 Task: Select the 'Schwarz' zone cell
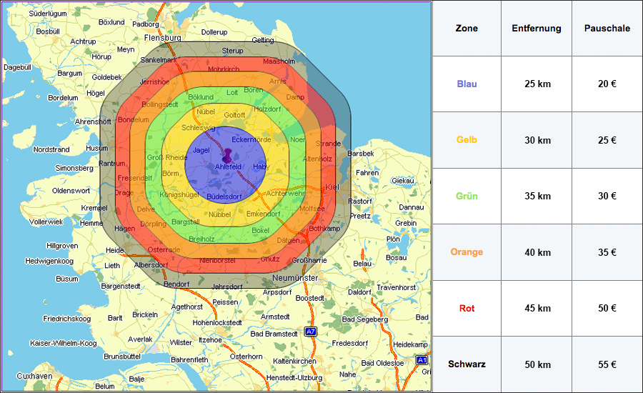pyautogui.click(x=467, y=364)
